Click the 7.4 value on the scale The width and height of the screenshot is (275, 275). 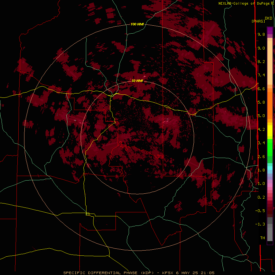coord(261,75)
